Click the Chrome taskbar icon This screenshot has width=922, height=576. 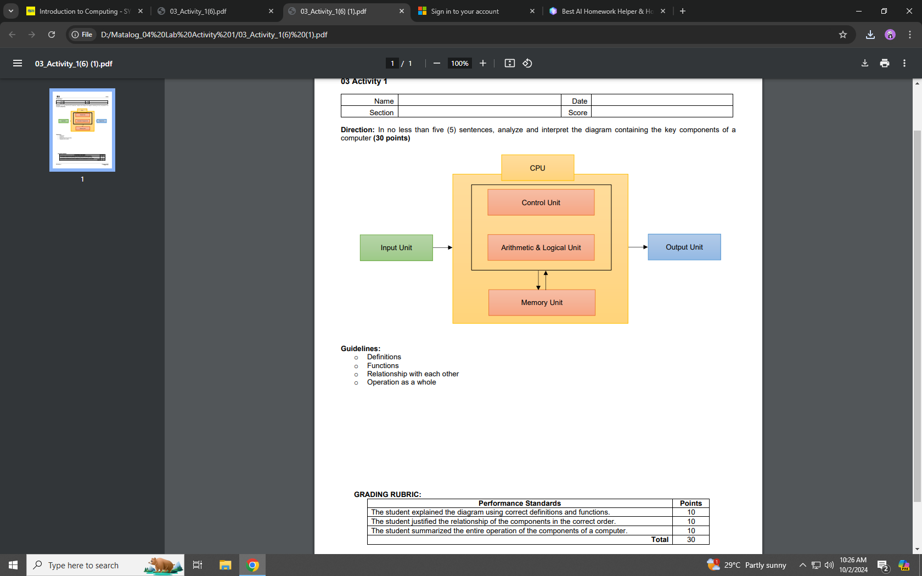point(252,565)
